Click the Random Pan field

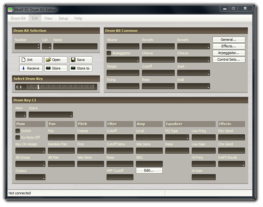[x=61, y=150]
